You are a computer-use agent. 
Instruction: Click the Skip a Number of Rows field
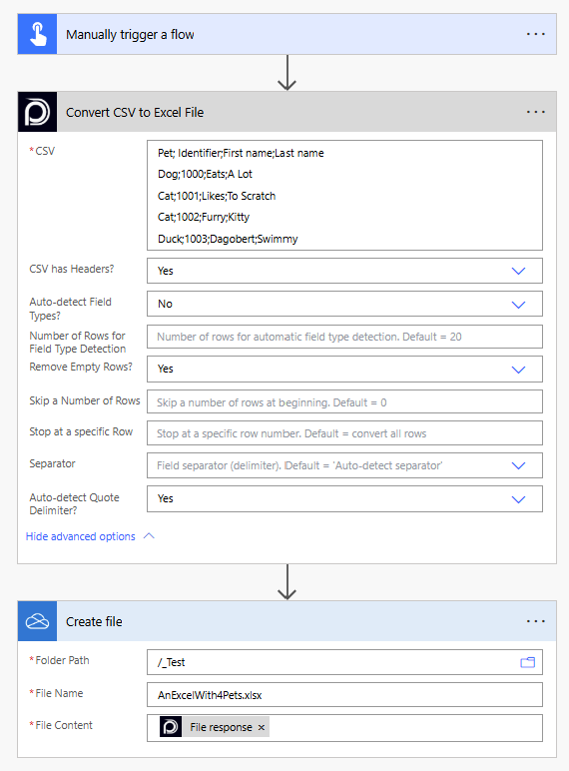pos(344,402)
